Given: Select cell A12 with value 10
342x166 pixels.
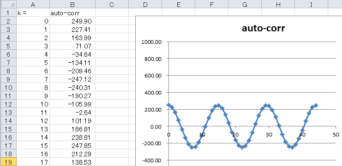Looking at the screenshot, I should [33, 104].
